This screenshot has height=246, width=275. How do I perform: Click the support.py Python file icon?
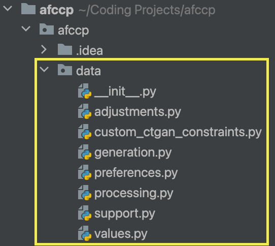85,213
